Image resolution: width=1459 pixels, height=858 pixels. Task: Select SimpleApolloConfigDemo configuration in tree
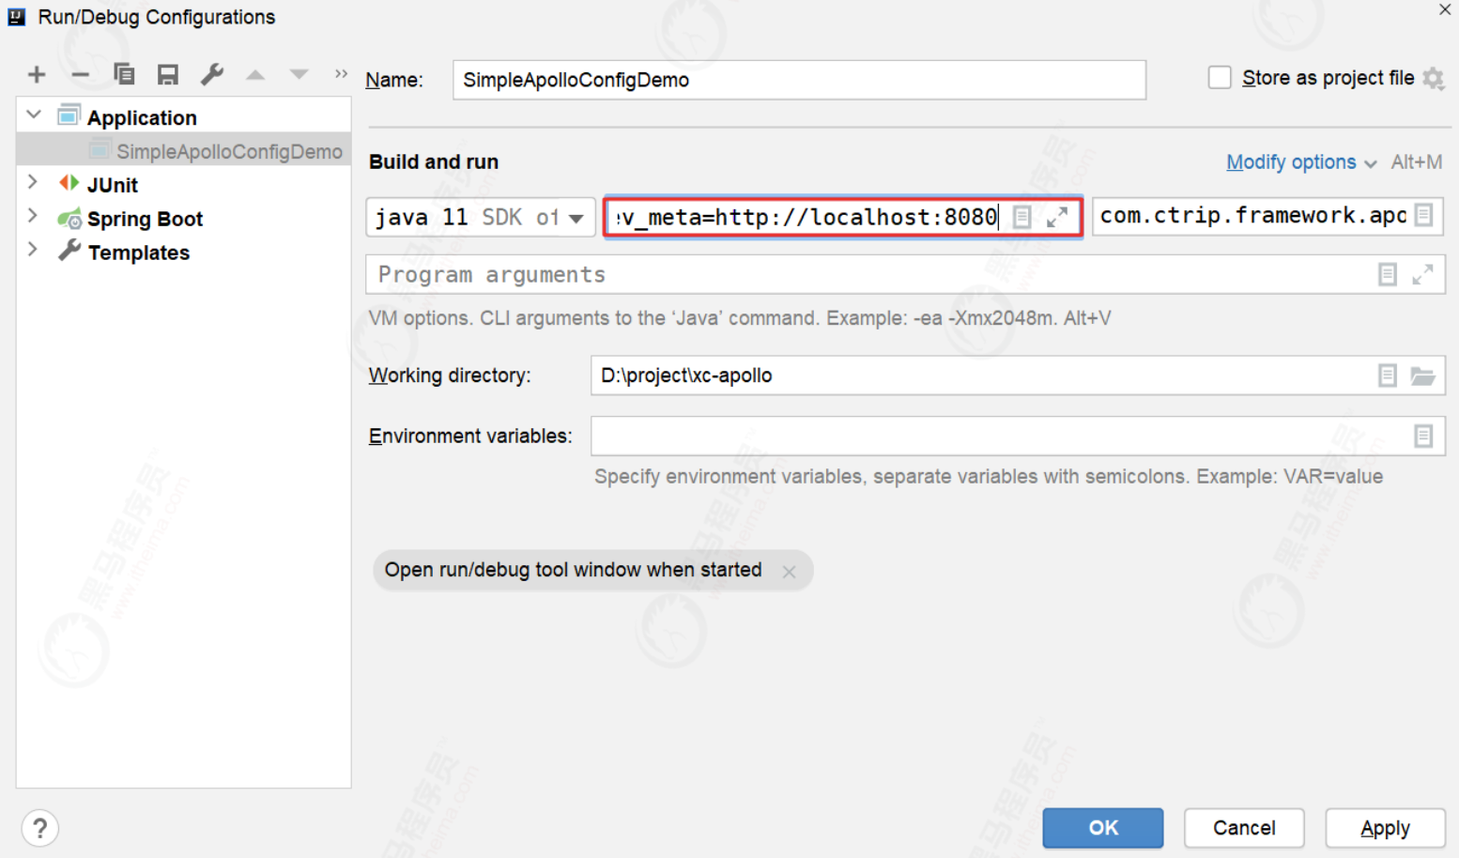[184, 151]
